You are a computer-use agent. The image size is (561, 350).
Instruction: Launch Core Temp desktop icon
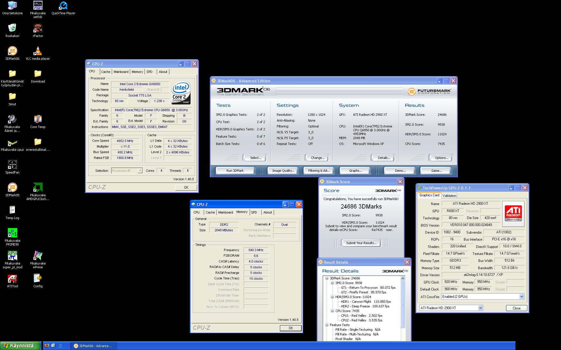[38, 122]
